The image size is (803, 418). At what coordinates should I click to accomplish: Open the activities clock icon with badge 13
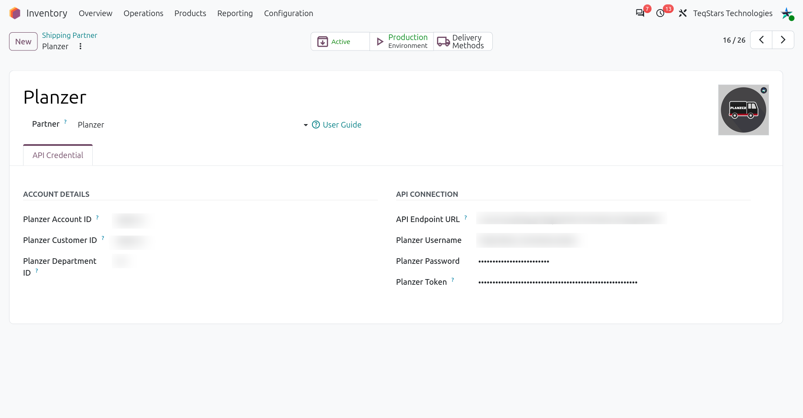coord(660,13)
